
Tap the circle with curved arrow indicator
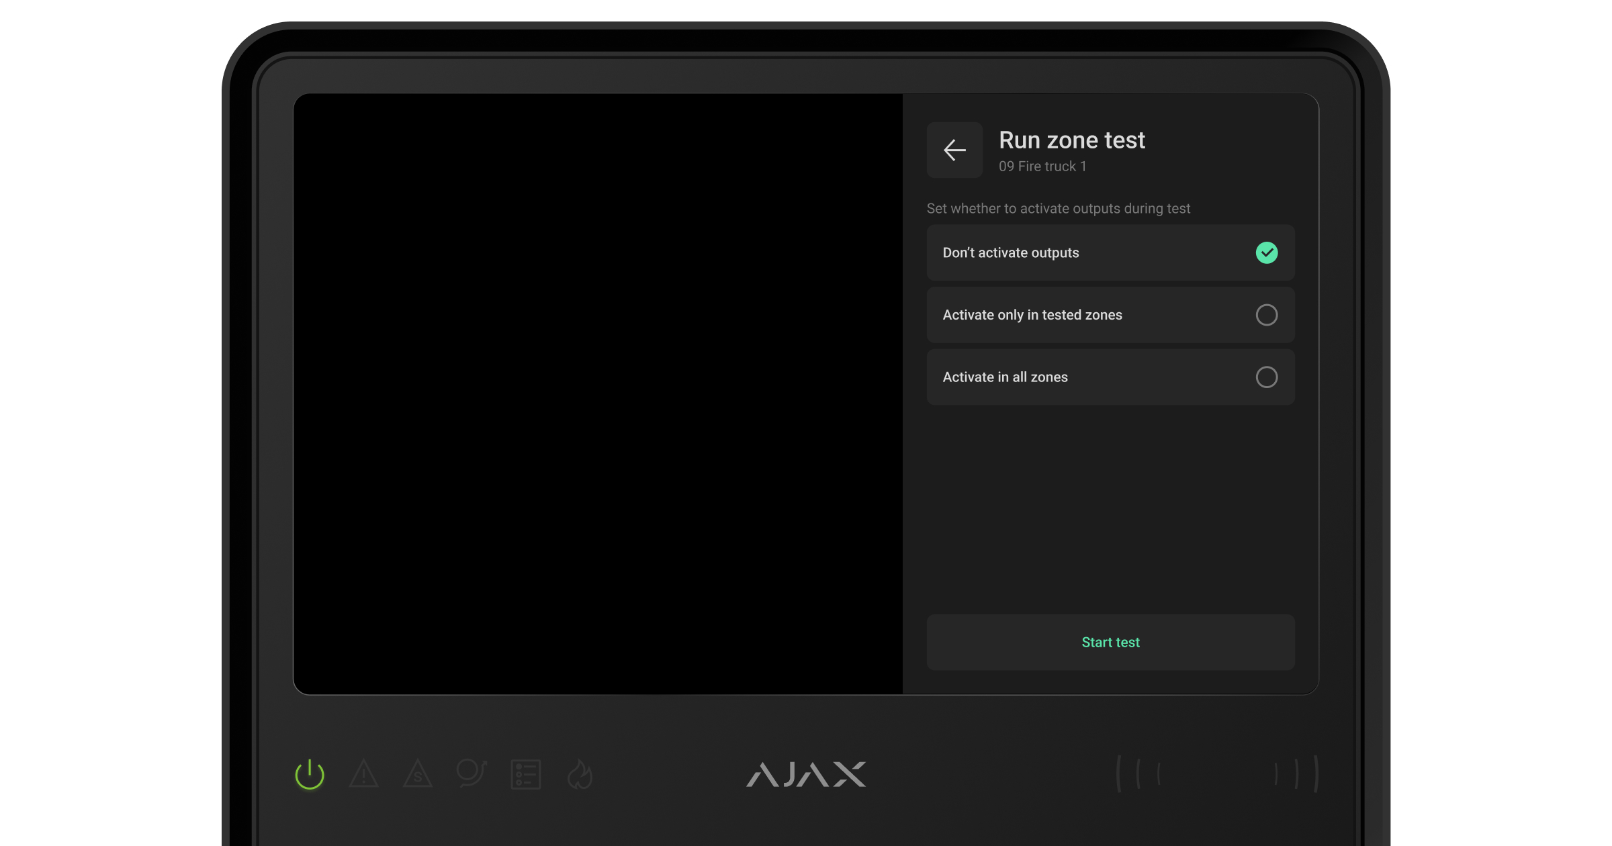pos(471,773)
